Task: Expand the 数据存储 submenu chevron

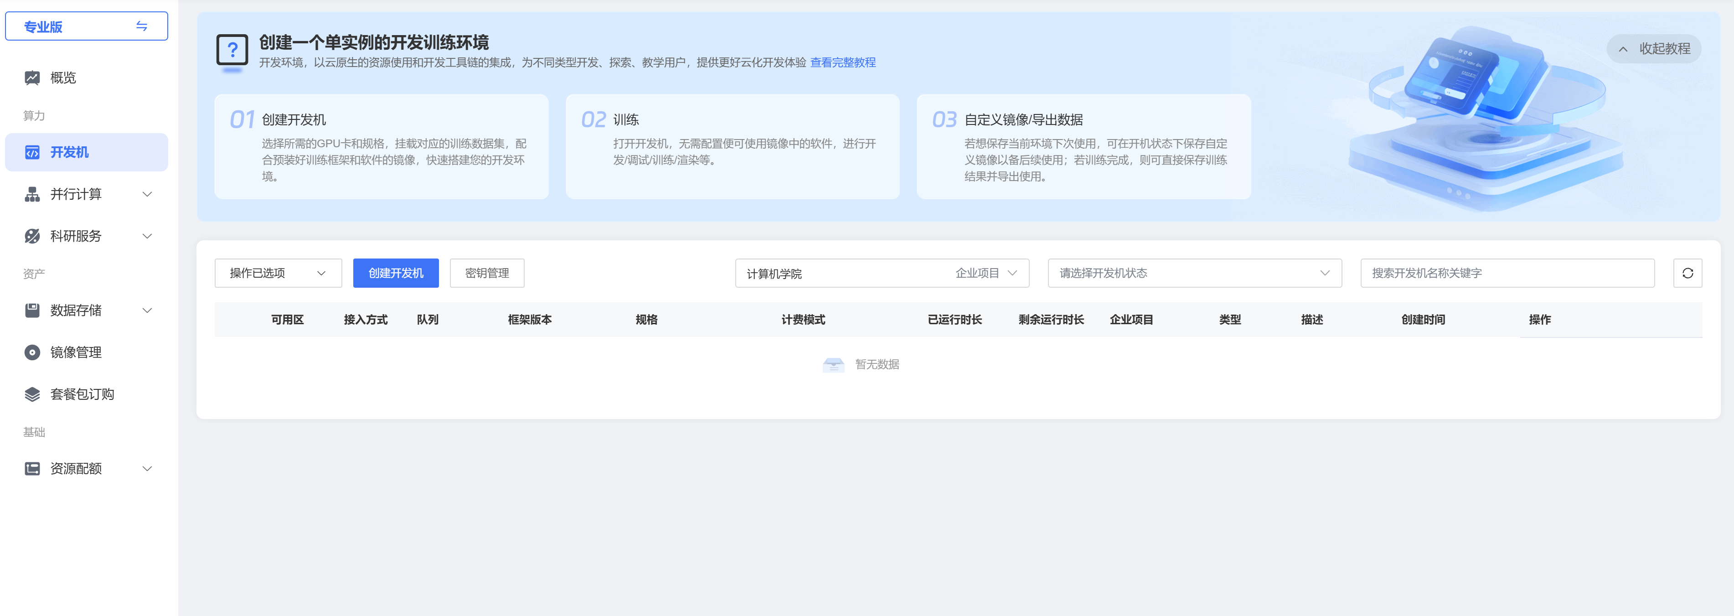Action: coord(147,311)
